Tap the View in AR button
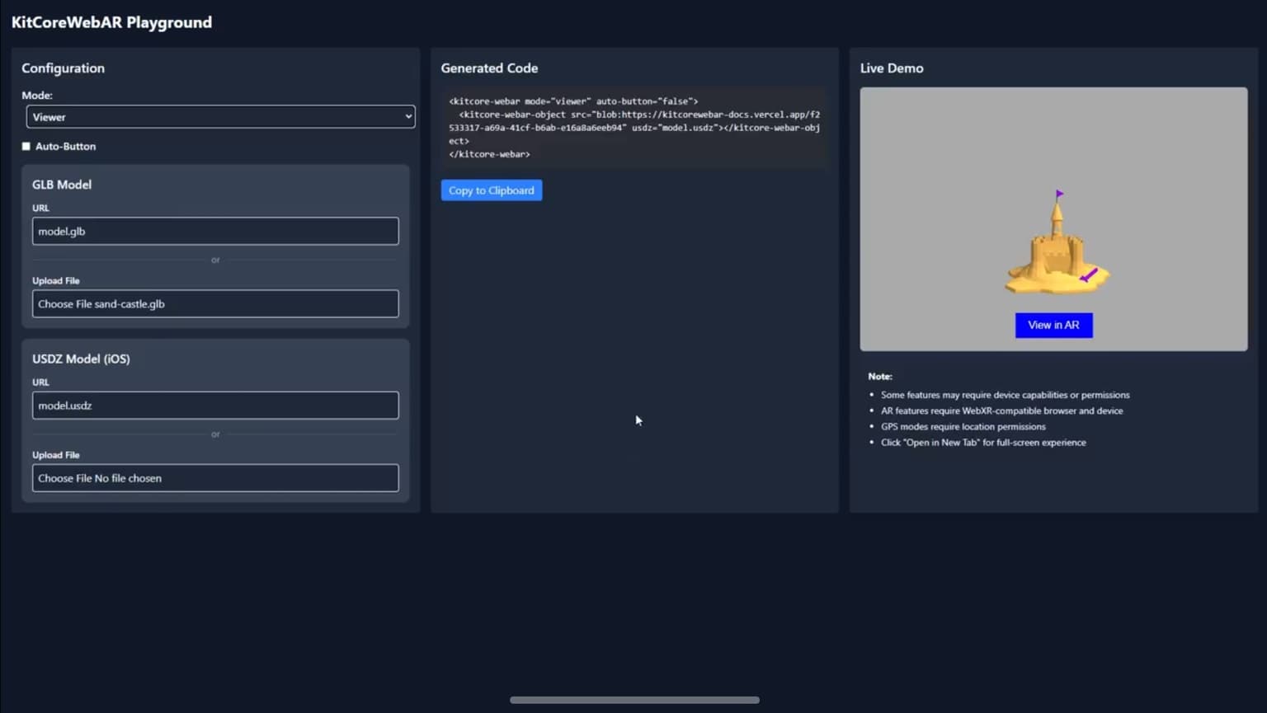Image resolution: width=1267 pixels, height=713 pixels. point(1053,326)
